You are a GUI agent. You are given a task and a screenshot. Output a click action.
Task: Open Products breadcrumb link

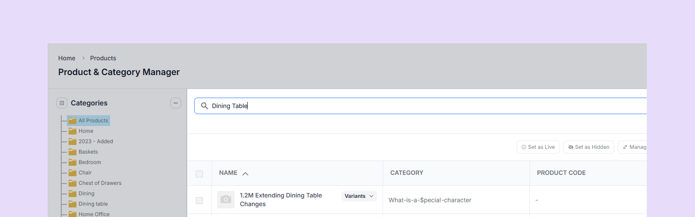click(x=103, y=58)
